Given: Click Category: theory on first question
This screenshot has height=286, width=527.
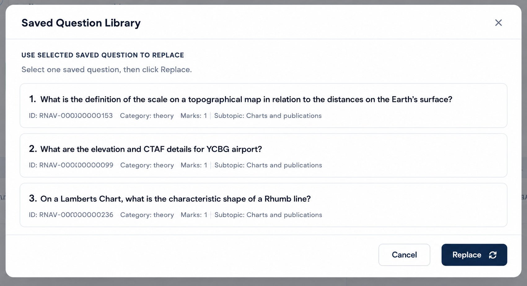Looking at the screenshot, I should pyautogui.click(x=147, y=116).
